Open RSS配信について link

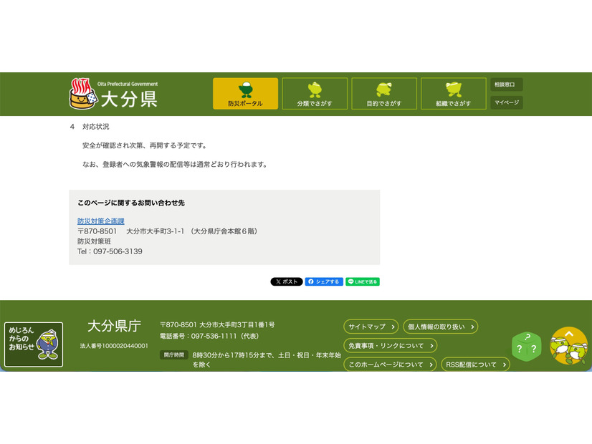point(475,365)
